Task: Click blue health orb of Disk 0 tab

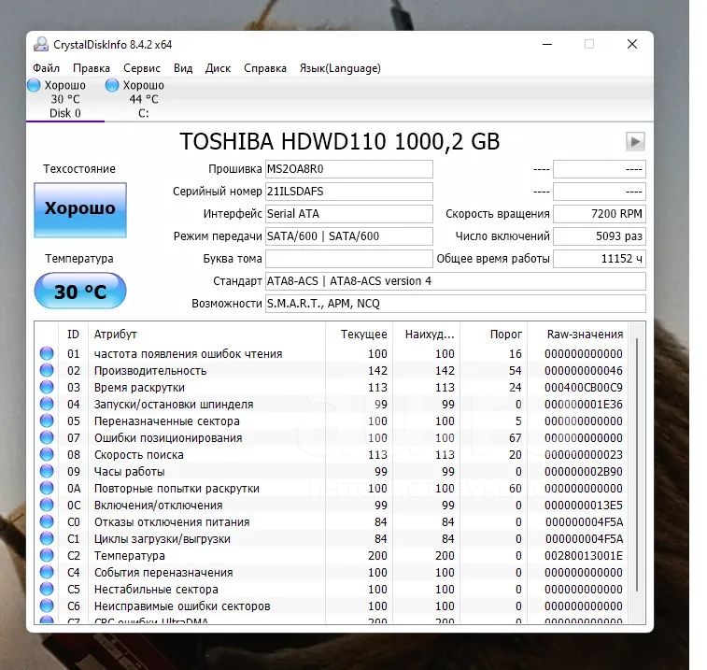Action: (34, 85)
